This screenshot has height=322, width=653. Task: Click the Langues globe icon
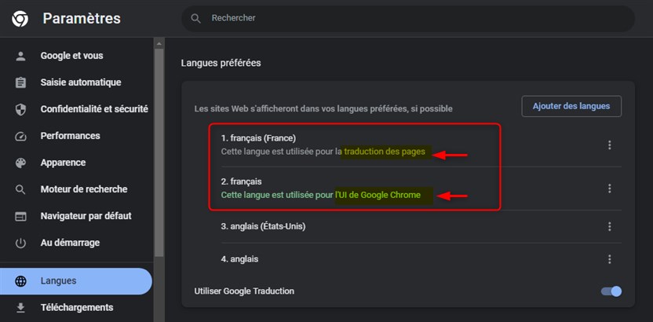pos(20,281)
